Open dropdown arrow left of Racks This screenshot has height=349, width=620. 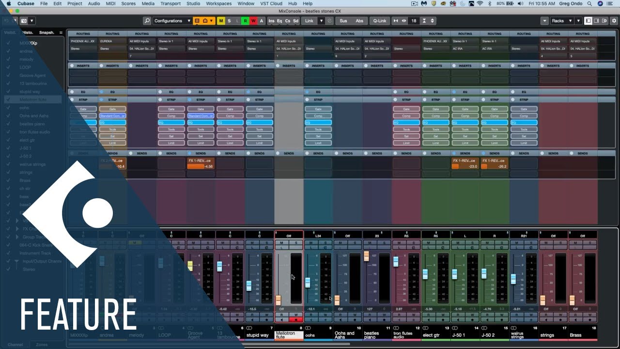point(544,21)
